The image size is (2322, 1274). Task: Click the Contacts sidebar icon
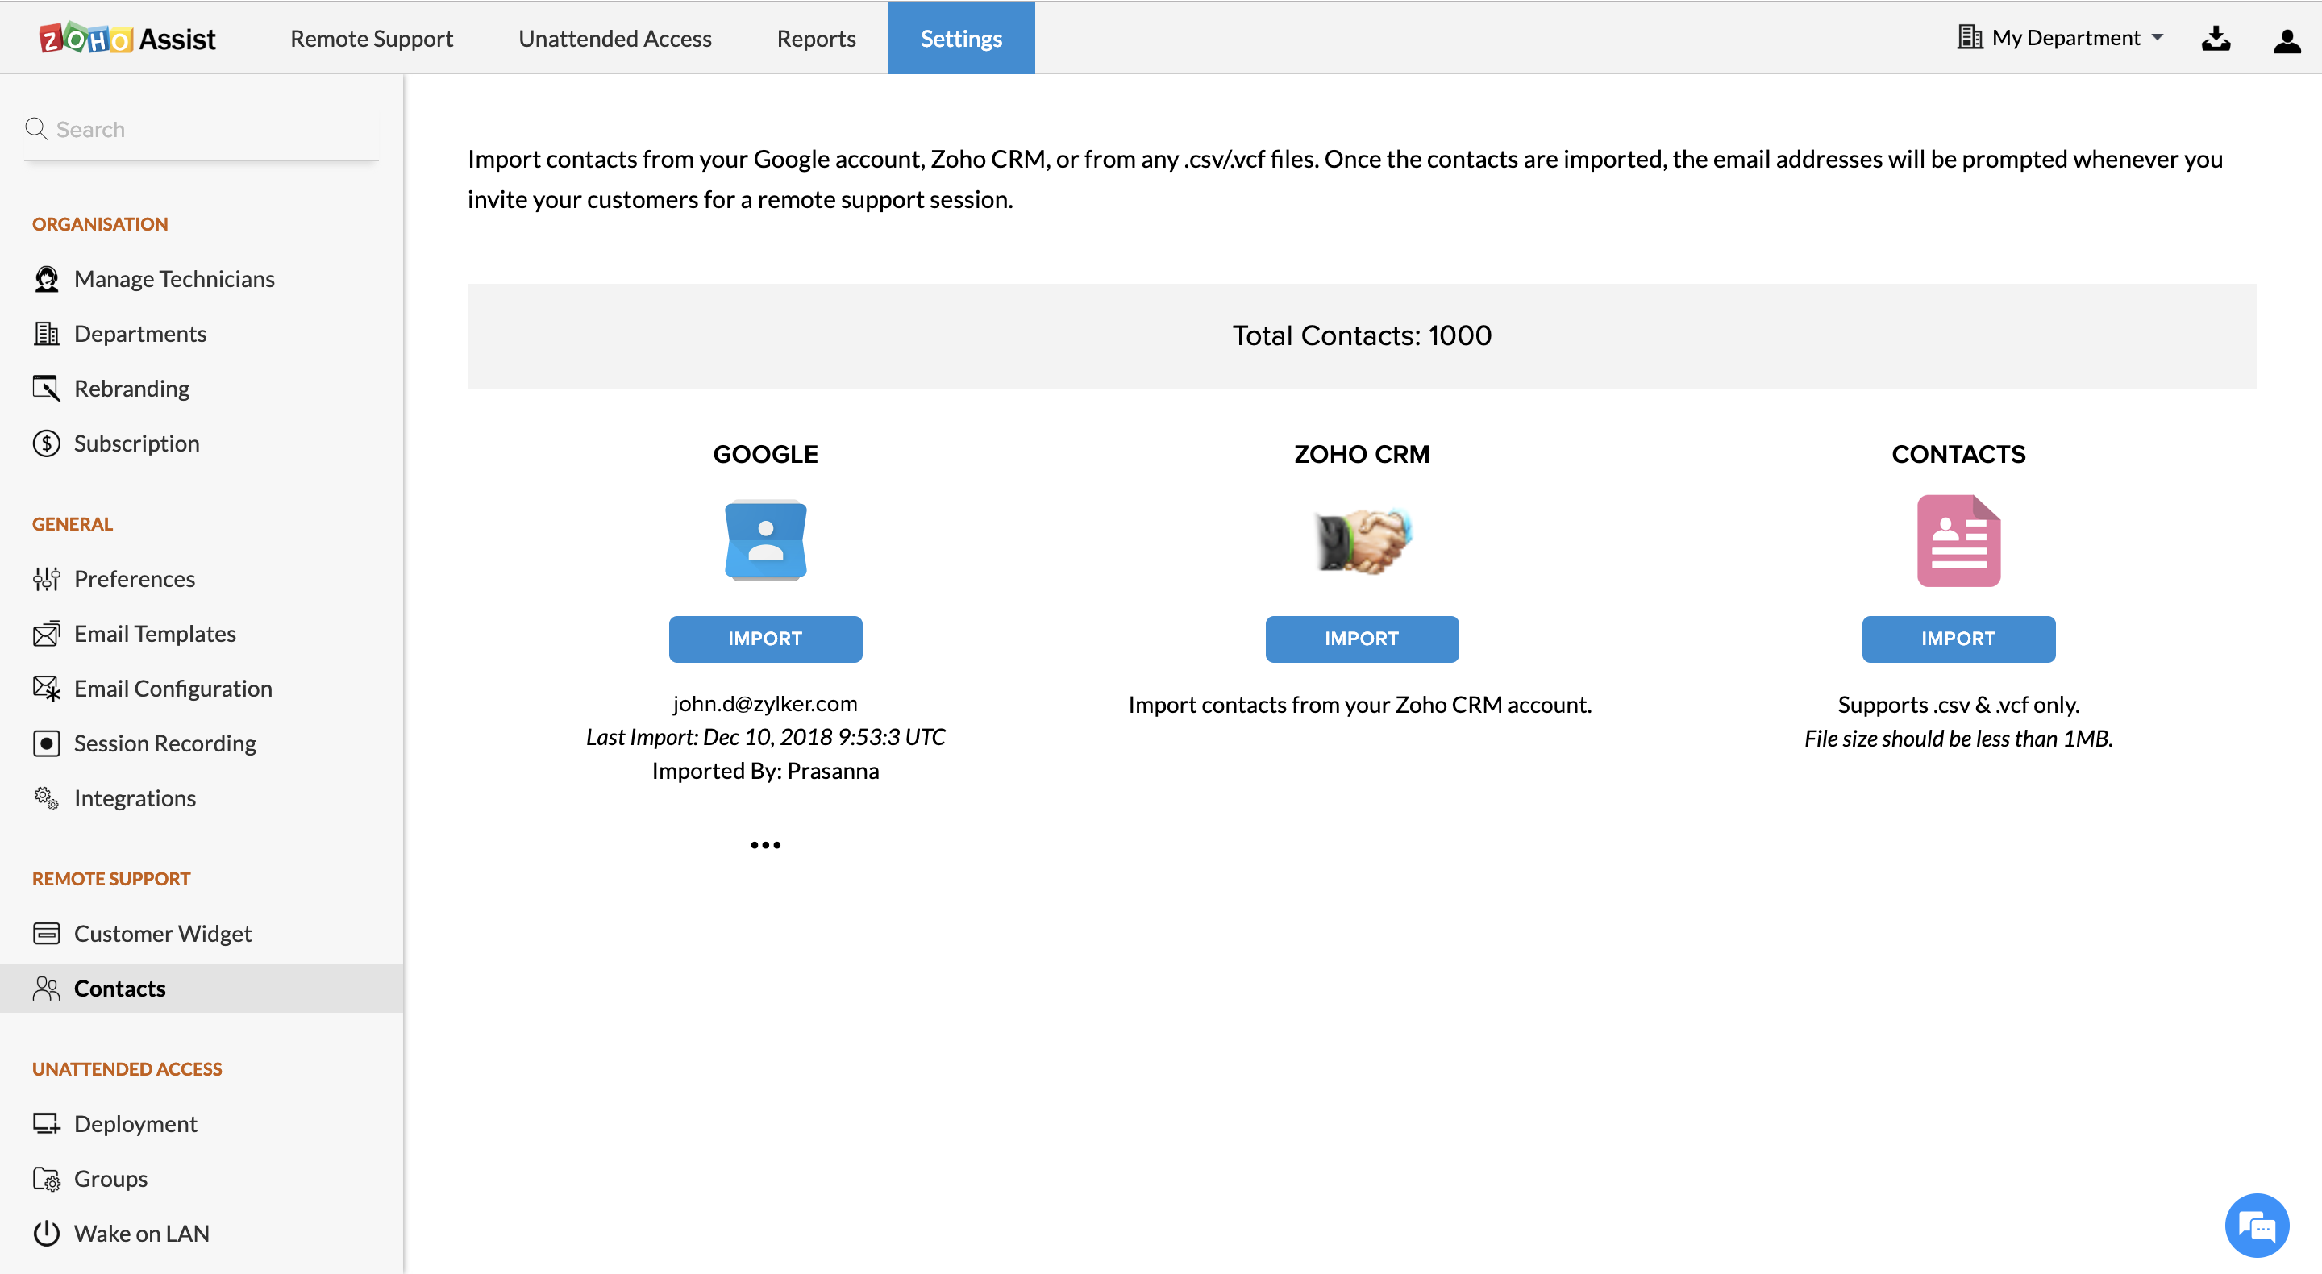tap(47, 987)
